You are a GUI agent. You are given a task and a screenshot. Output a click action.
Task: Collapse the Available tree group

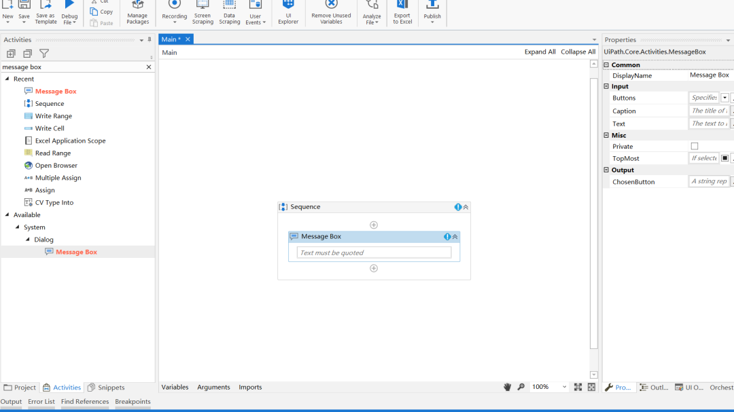tap(7, 214)
